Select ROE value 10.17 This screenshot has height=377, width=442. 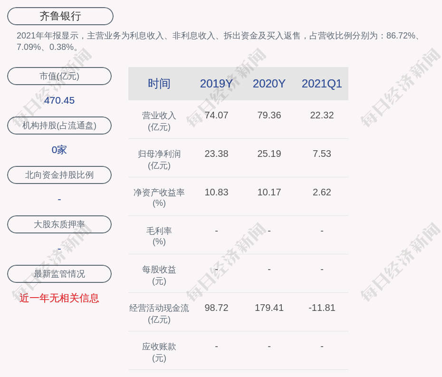(269, 193)
